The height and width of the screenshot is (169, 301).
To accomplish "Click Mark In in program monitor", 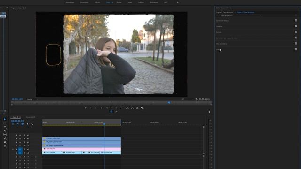I will point(91,108).
